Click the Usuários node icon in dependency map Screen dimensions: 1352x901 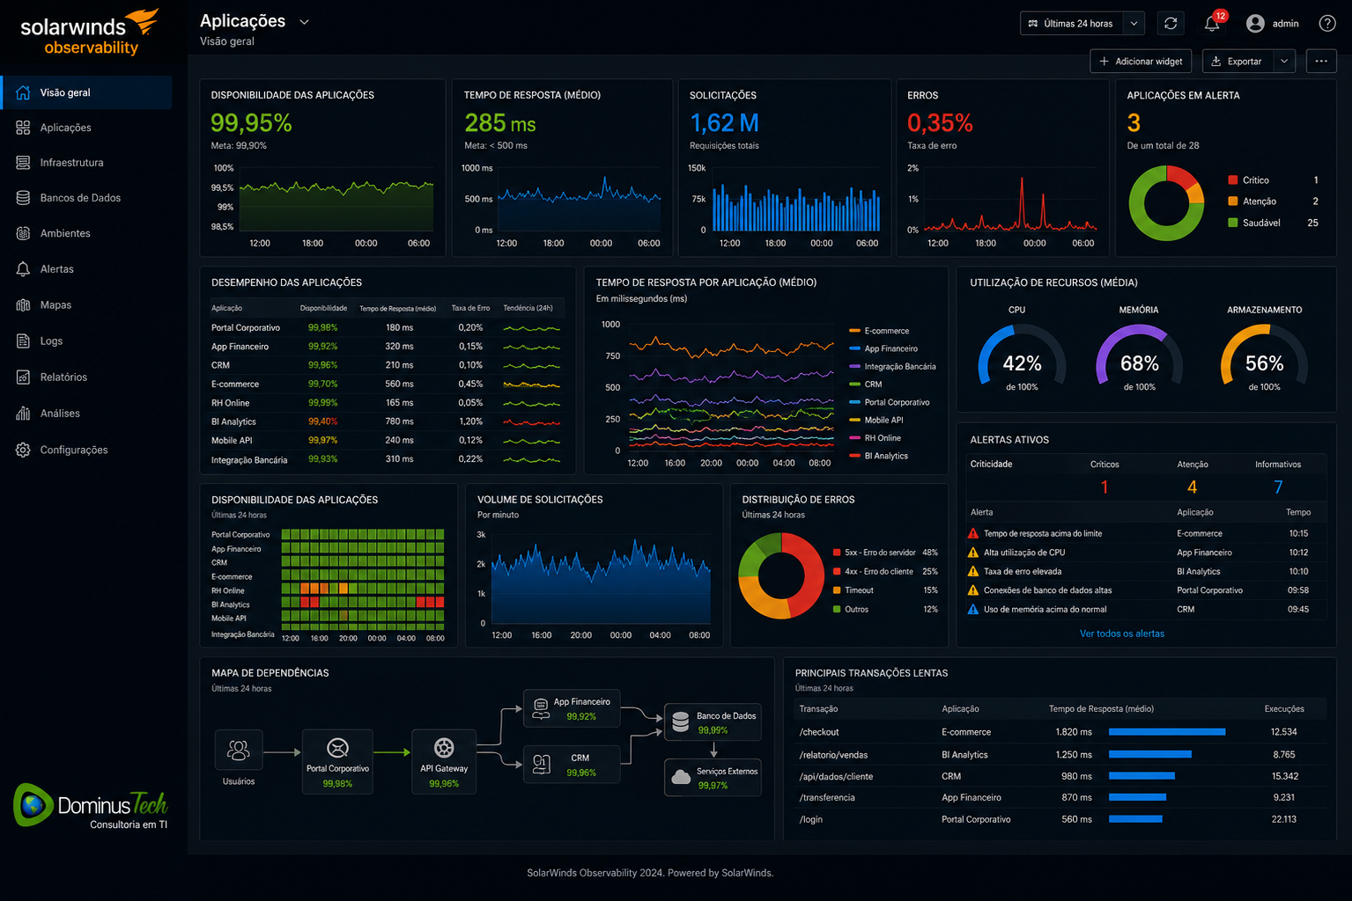[239, 750]
